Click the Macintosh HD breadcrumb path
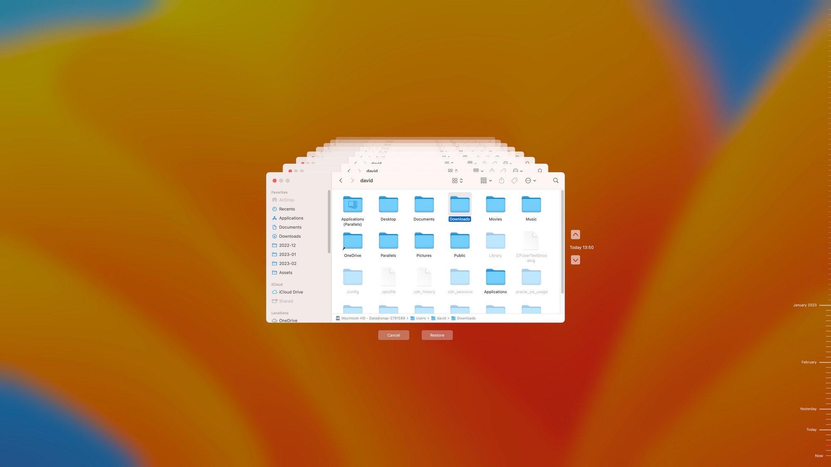The image size is (831, 467). 369,318
